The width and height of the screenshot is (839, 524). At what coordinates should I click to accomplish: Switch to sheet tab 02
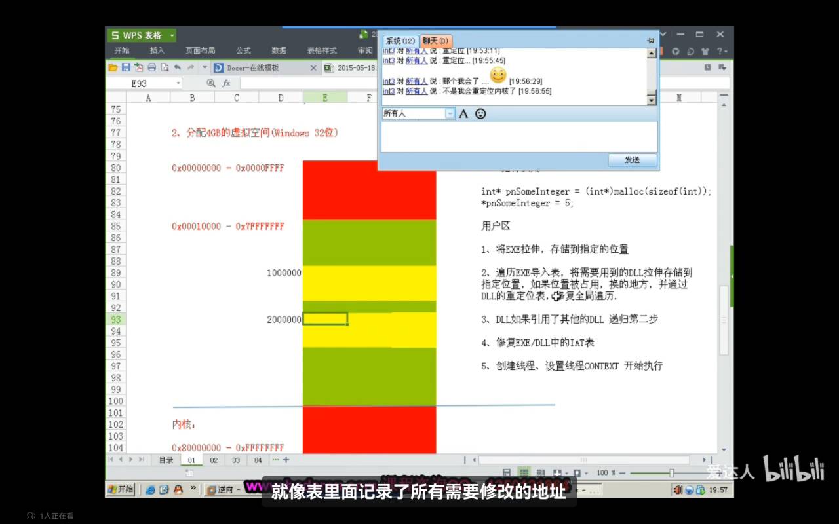[x=214, y=460]
